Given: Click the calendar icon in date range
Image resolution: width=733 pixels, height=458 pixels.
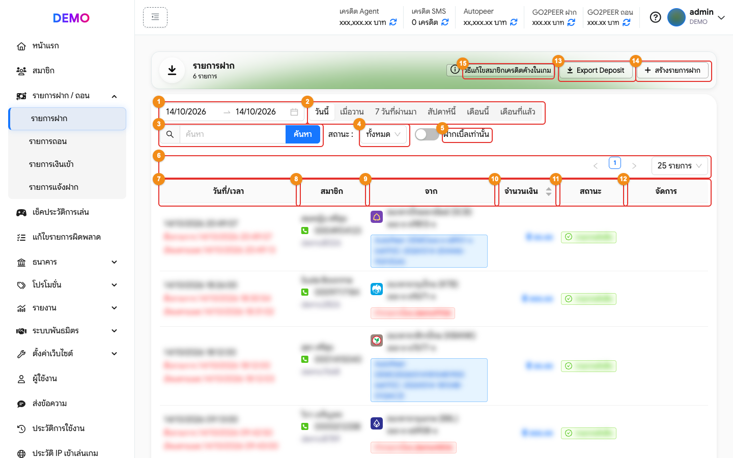Looking at the screenshot, I should click(x=294, y=112).
